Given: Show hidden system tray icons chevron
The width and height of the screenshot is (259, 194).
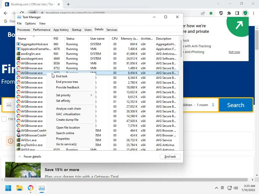Looking at the screenshot, I should point(217,188).
